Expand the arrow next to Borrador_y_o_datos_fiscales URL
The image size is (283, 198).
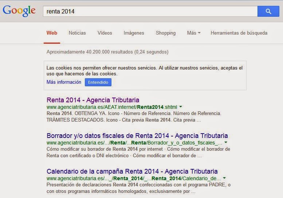tap(225, 143)
